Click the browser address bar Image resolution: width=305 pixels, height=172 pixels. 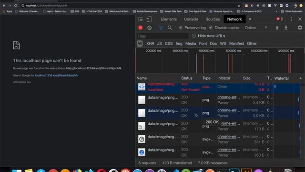pos(128,6)
